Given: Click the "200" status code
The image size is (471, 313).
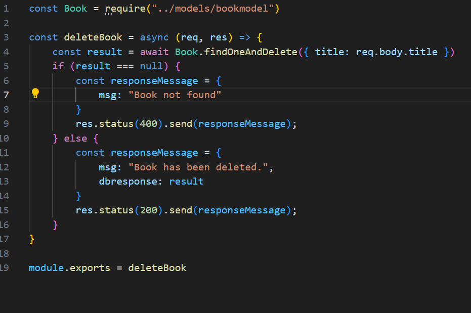Looking at the screenshot, I should click(148, 210).
